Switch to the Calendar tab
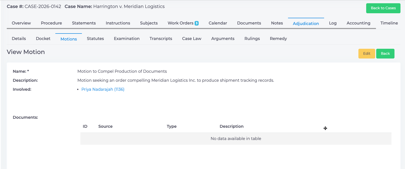Screen dimensions: 405x169 pyautogui.click(x=218, y=23)
